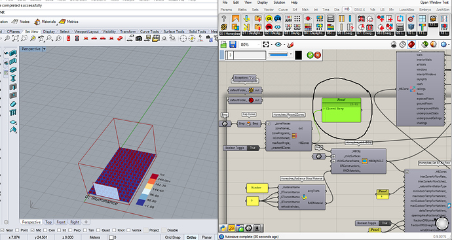Toggle the Knot osnap checkbox
This screenshot has height=240, width=452.
point(114,230)
